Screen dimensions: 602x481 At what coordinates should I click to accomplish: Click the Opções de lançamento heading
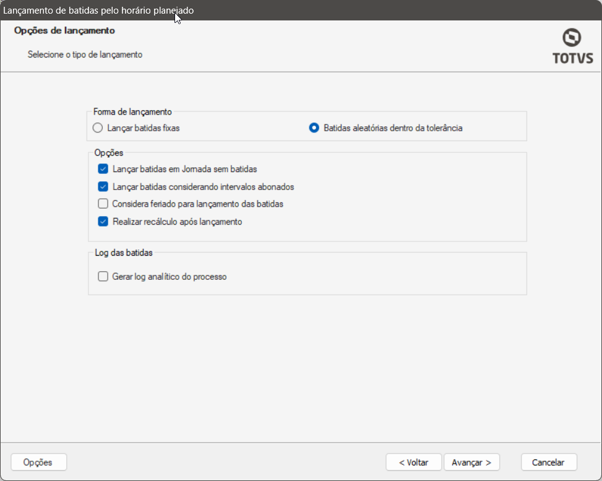pos(64,30)
